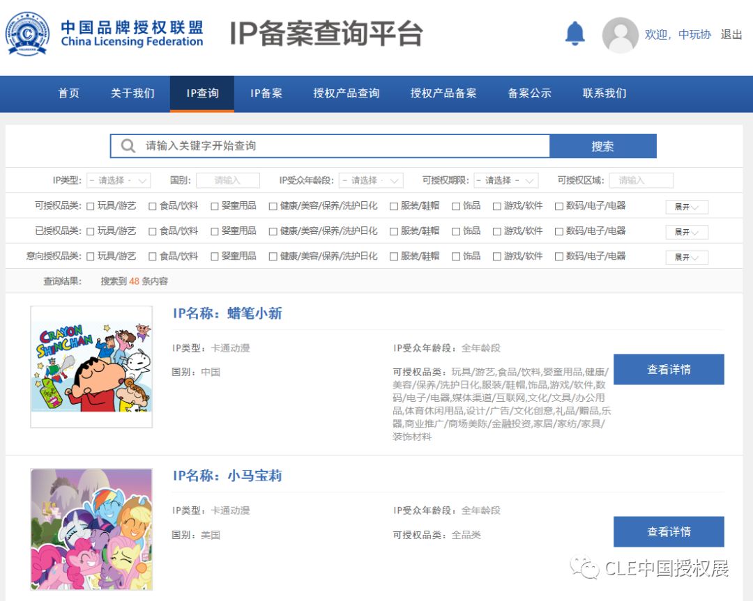Open the 关于我们 menu tab
The height and width of the screenshot is (601, 753).
pos(132,93)
